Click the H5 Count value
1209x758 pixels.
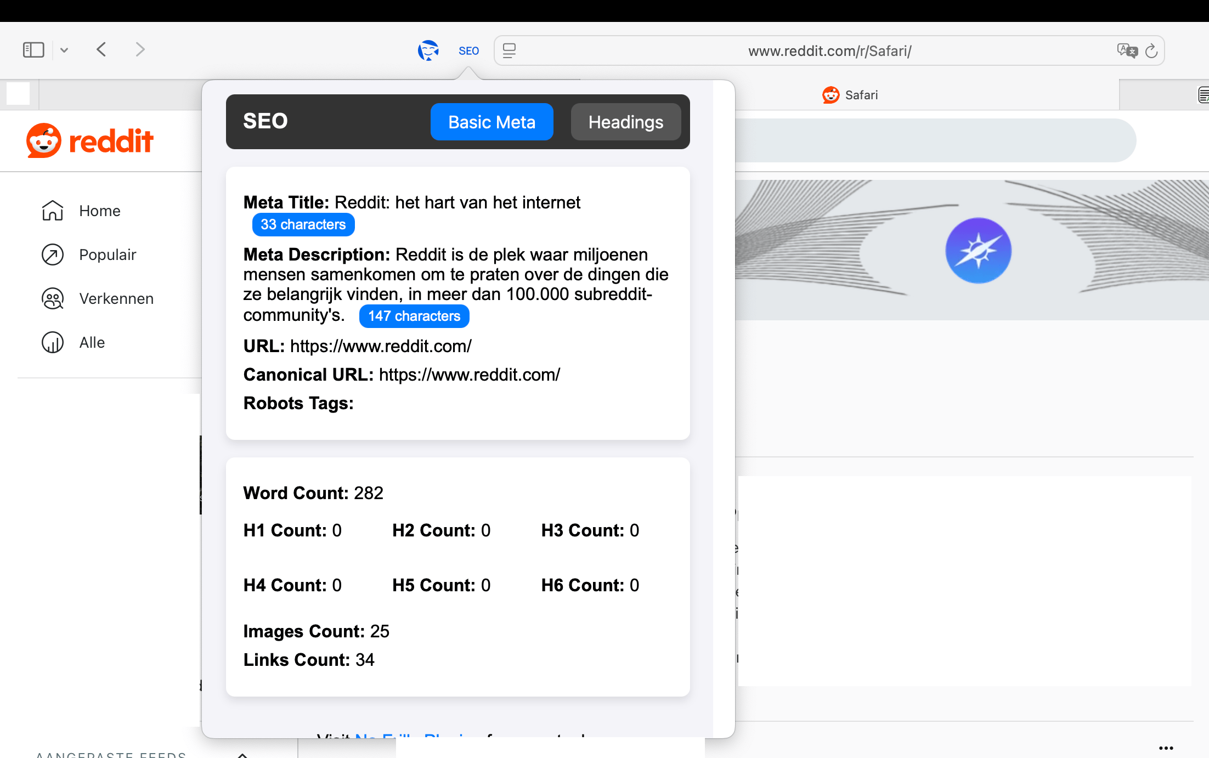486,585
